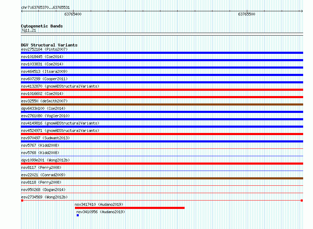Click the nsv5767 (Kidd2008) label

[x=40, y=145]
